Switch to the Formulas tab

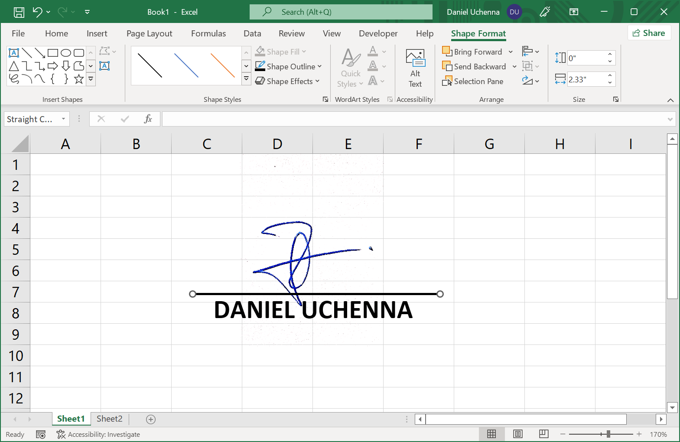pyautogui.click(x=208, y=33)
